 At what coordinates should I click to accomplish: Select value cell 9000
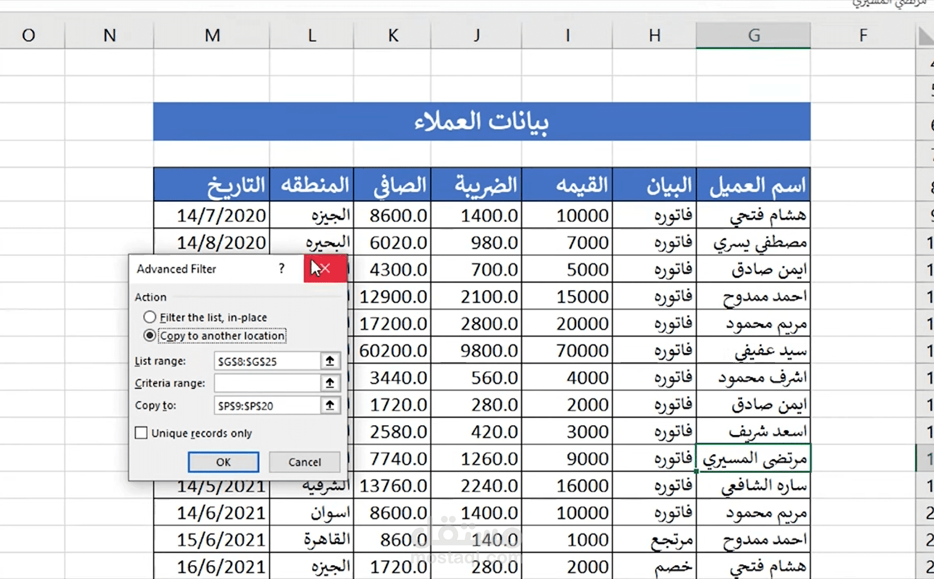click(x=567, y=458)
